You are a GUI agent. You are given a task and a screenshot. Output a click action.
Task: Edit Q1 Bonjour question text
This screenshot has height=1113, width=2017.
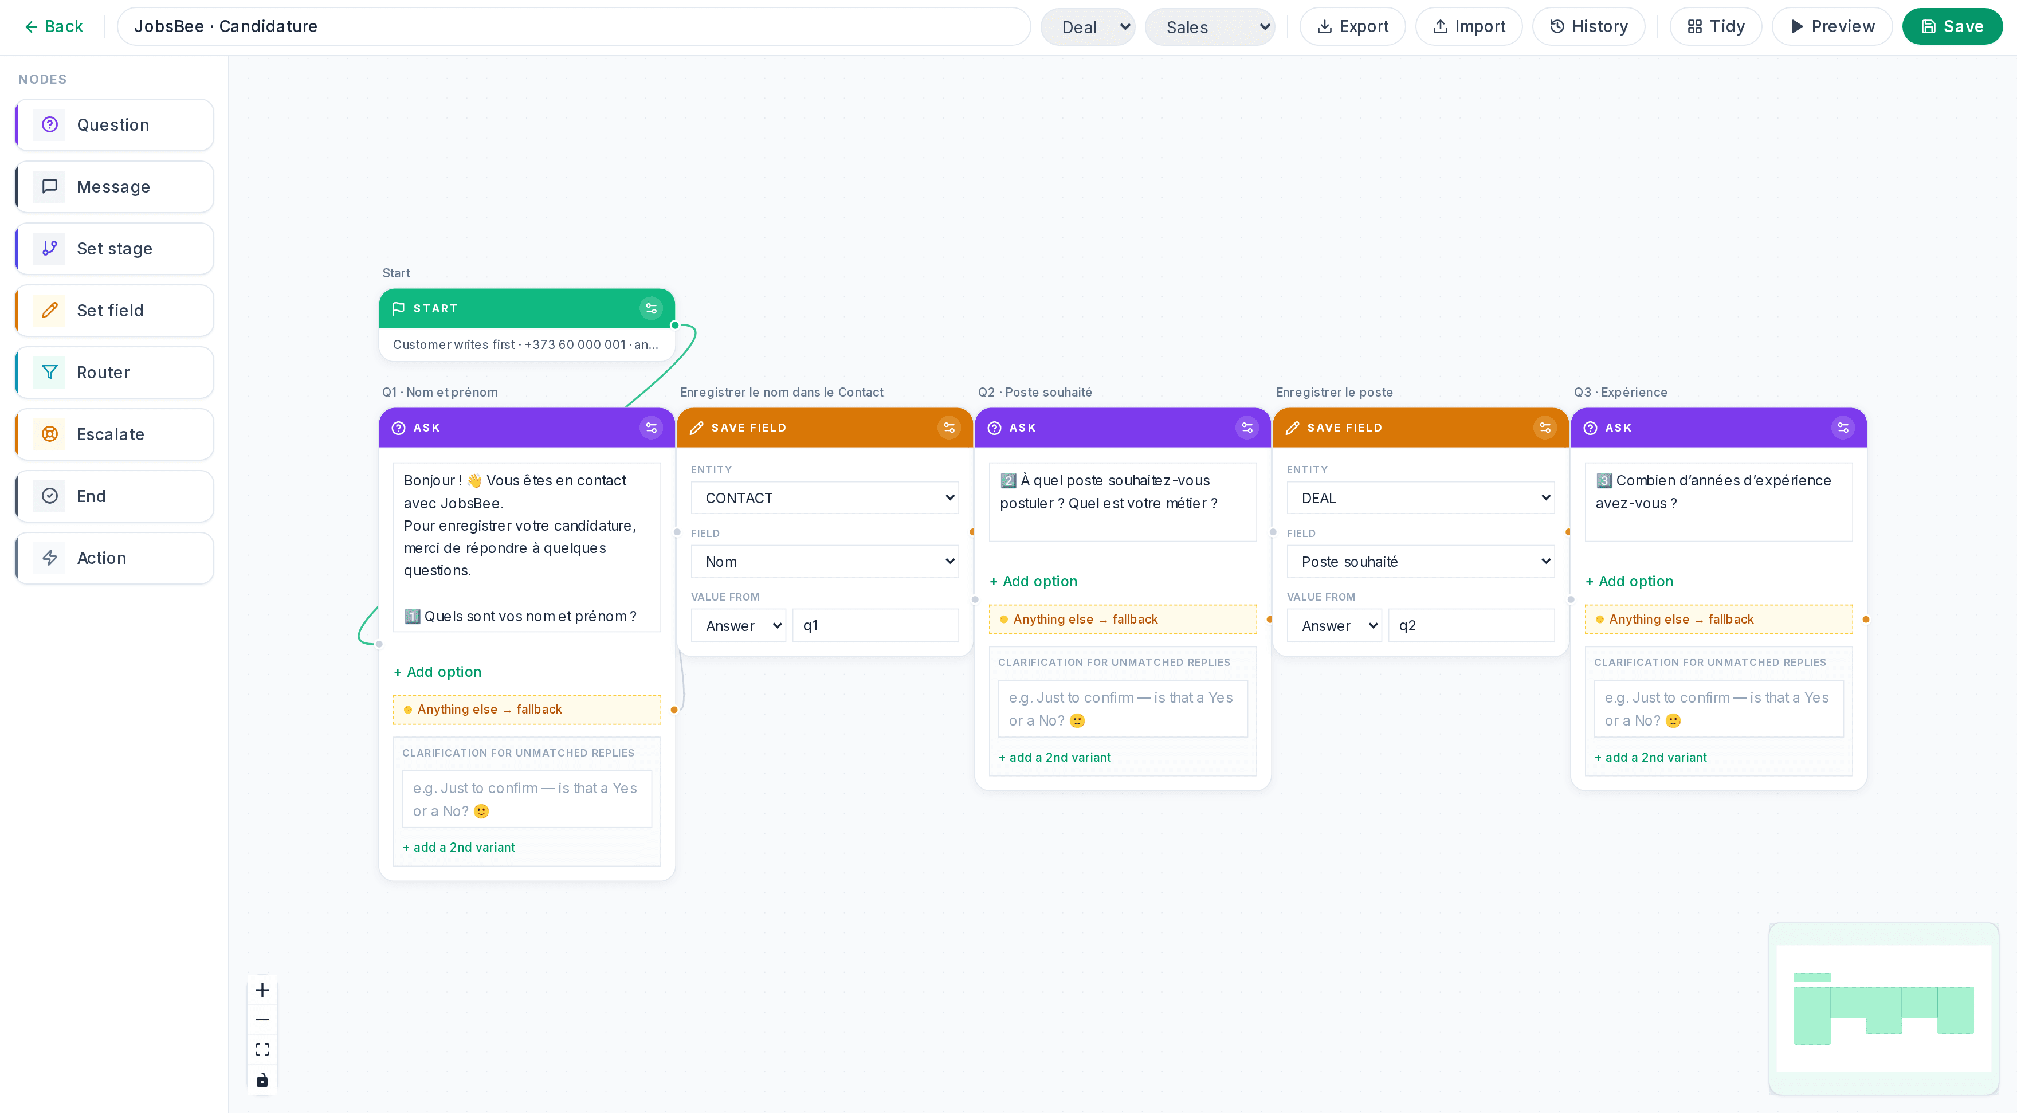click(x=527, y=547)
